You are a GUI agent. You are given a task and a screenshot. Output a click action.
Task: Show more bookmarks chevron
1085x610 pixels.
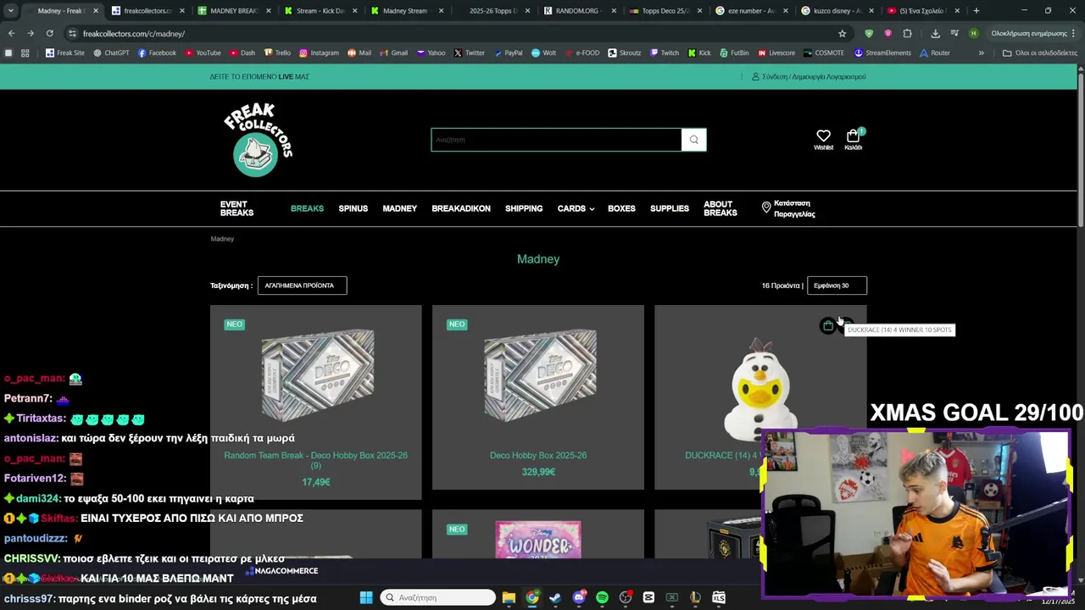[981, 53]
